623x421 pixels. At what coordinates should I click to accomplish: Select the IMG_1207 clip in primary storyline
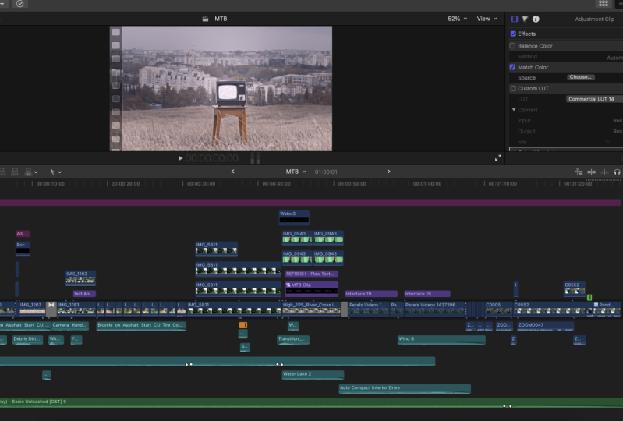pyautogui.click(x=32, y=309)
